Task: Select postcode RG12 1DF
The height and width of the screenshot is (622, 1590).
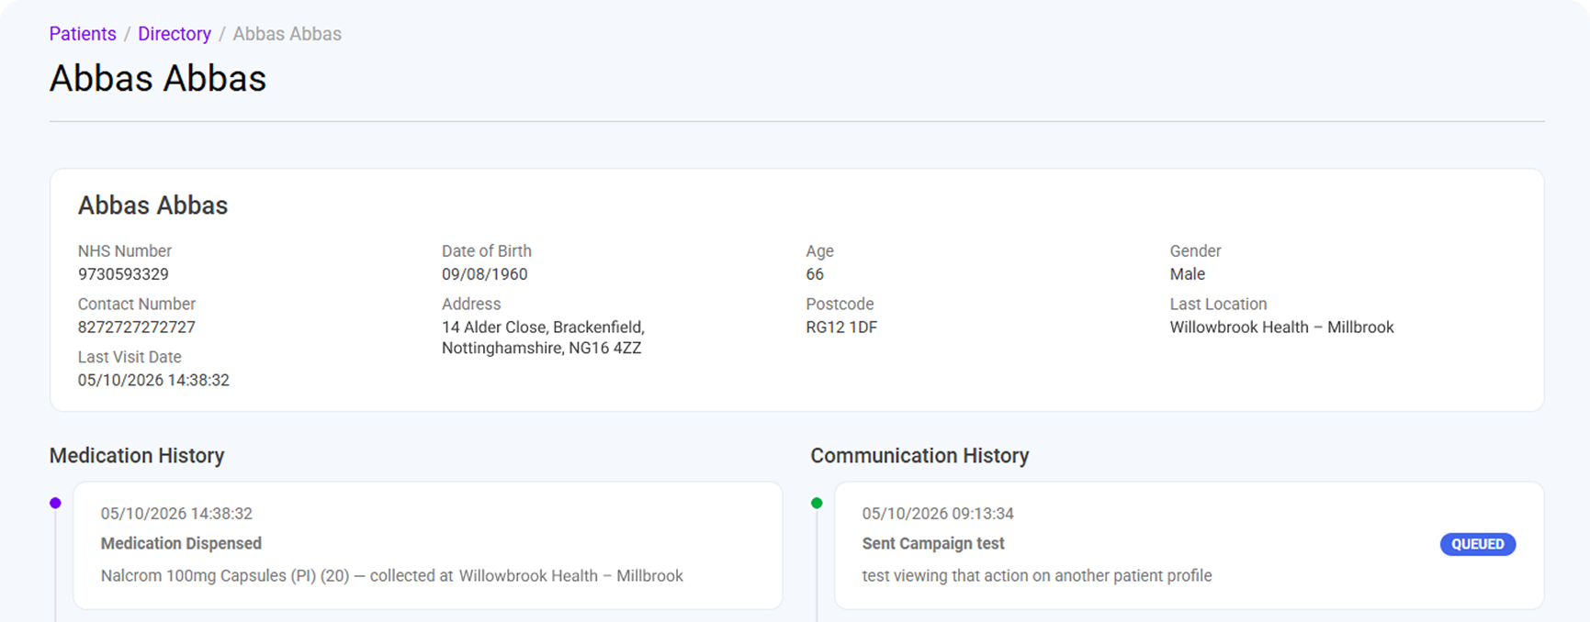Action: click(x=841, y=328)
